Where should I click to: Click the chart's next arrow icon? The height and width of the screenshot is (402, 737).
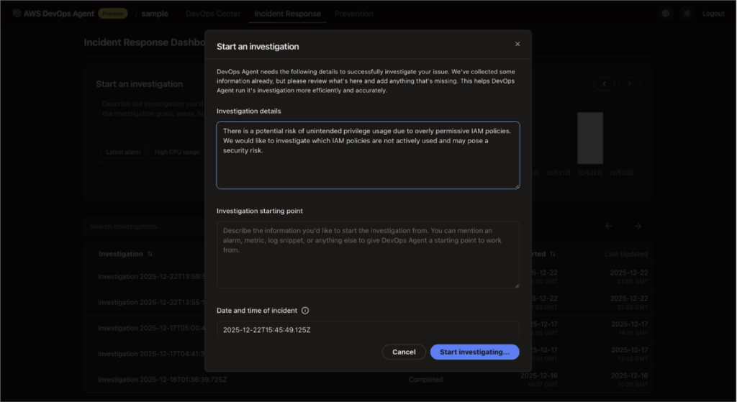coord(630,84)
